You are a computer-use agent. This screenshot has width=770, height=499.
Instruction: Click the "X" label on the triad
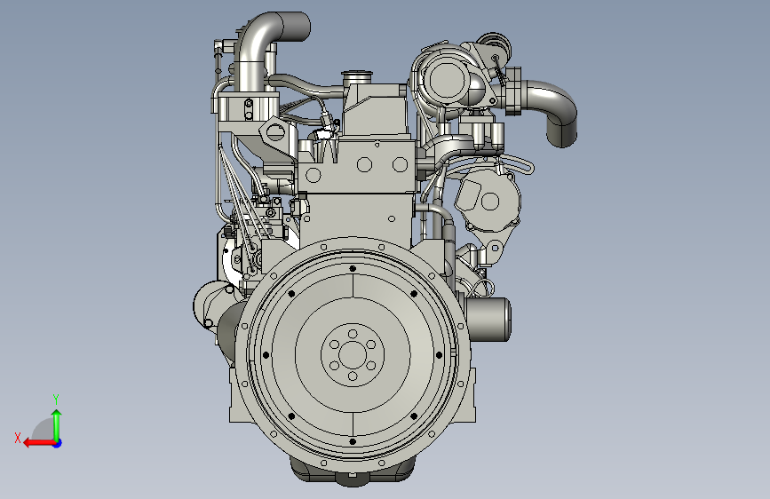pos(18,438)
